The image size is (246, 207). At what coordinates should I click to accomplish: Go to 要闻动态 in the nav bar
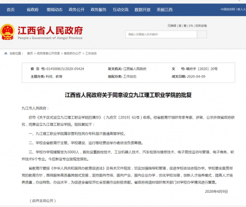tap(55, 10)
